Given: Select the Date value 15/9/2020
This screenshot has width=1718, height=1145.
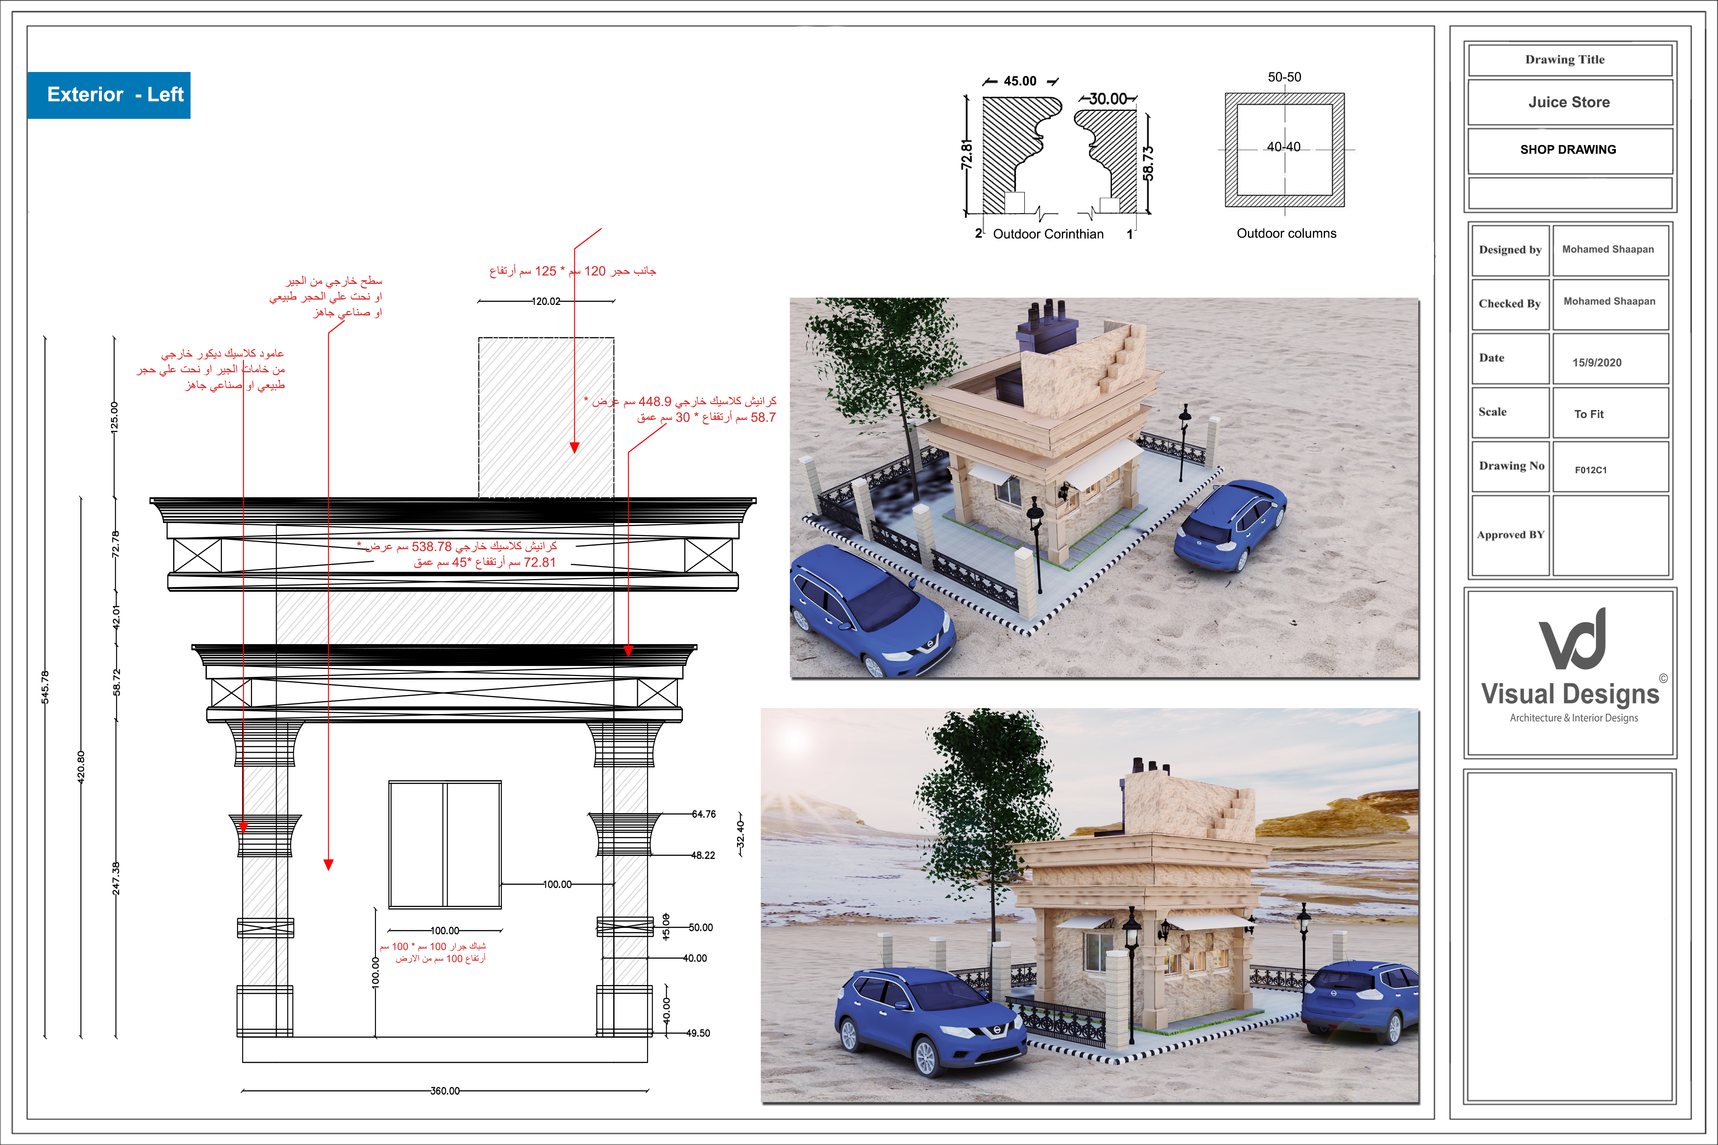Looking at the screenshot, I should coord(1597,363).
